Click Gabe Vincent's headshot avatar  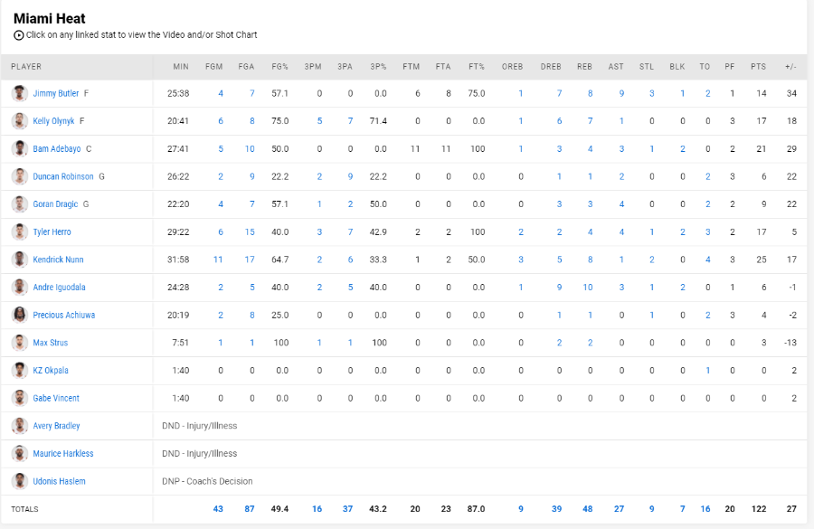pos(20,398)
